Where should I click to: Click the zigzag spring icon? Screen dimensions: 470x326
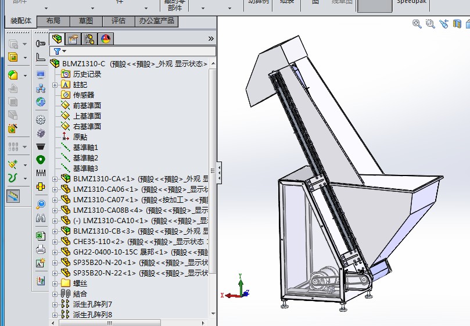point(41,173)
